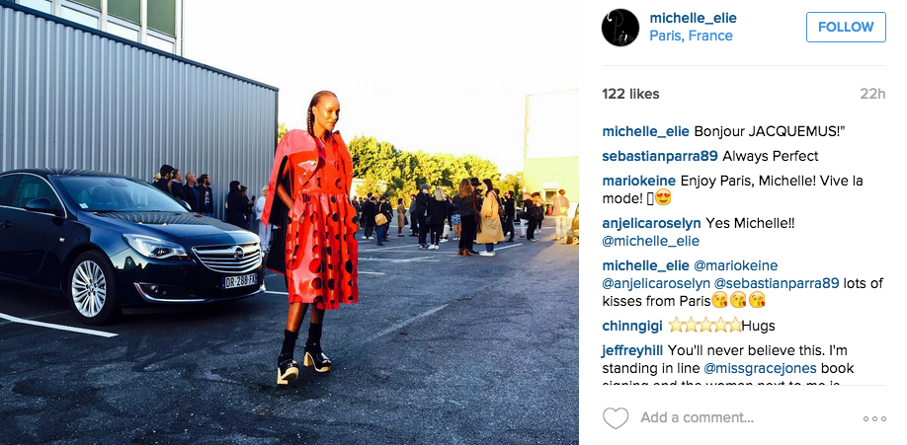The height and width of the screenshot is (445, 907).
Task: Follow the michelle_elie account
Action: [x=846, y=28]
